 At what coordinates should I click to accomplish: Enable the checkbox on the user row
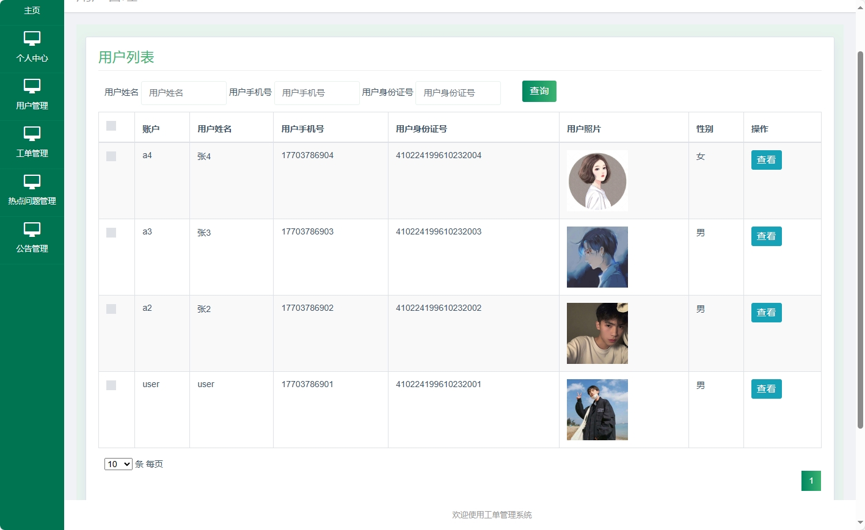pyautogui.click(x=111, y=385)
